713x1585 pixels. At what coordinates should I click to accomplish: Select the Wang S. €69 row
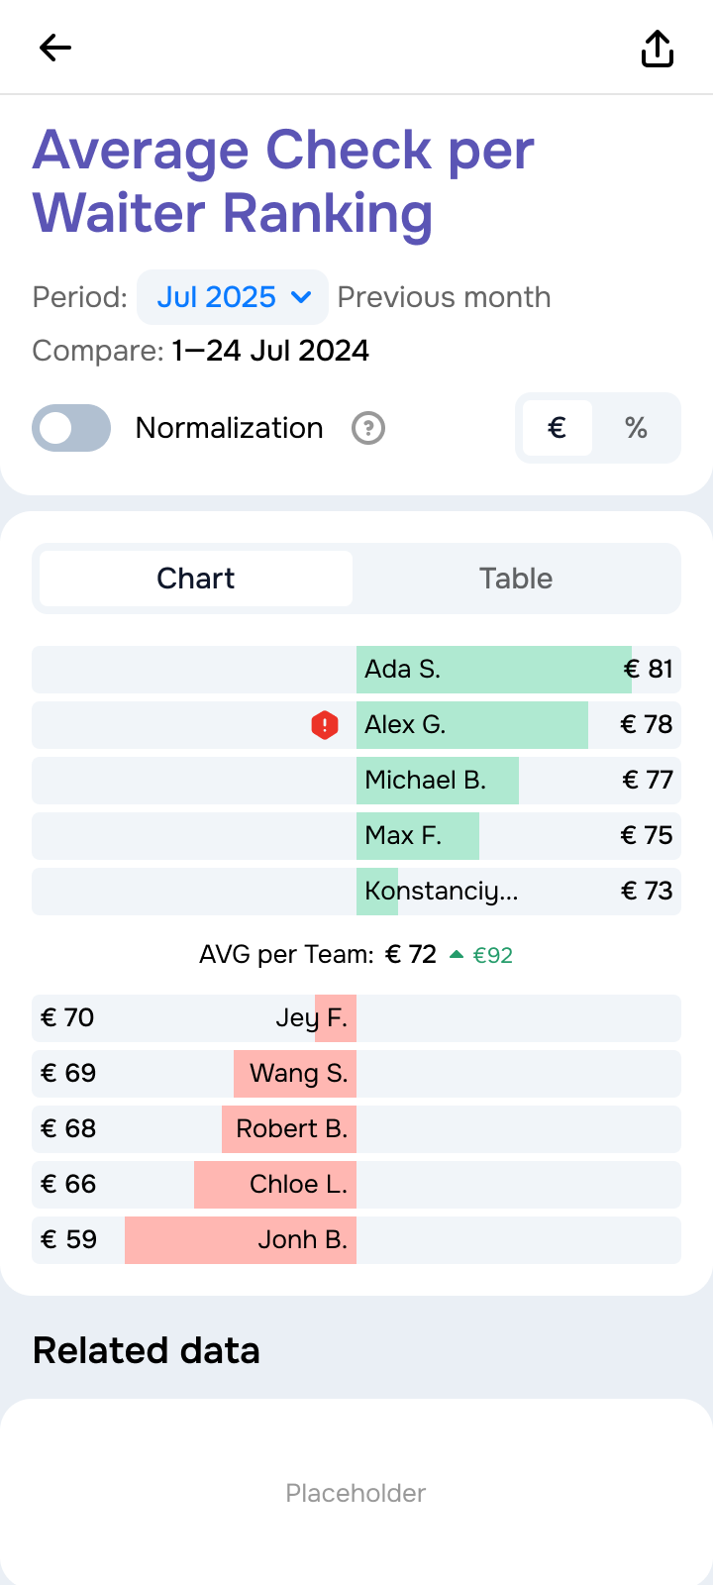tap(295, 1074)
